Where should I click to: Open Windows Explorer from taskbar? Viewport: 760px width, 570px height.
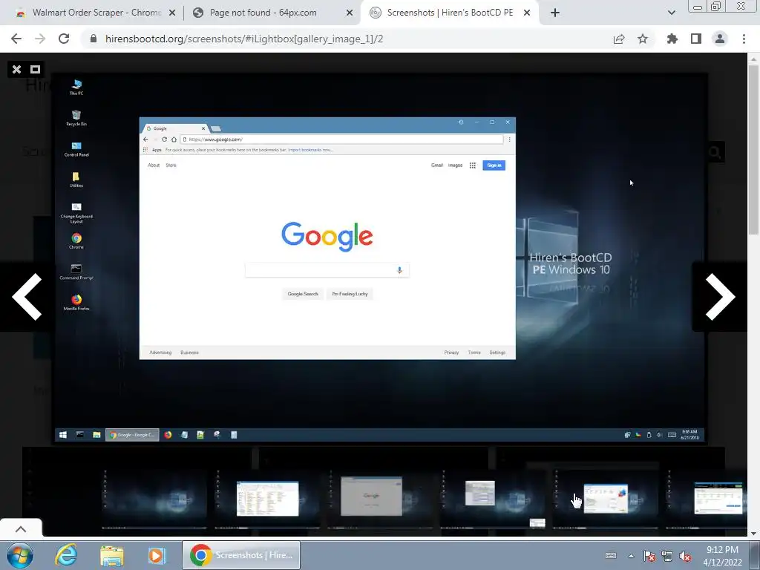pyautogui.click(x=112, y=555)
